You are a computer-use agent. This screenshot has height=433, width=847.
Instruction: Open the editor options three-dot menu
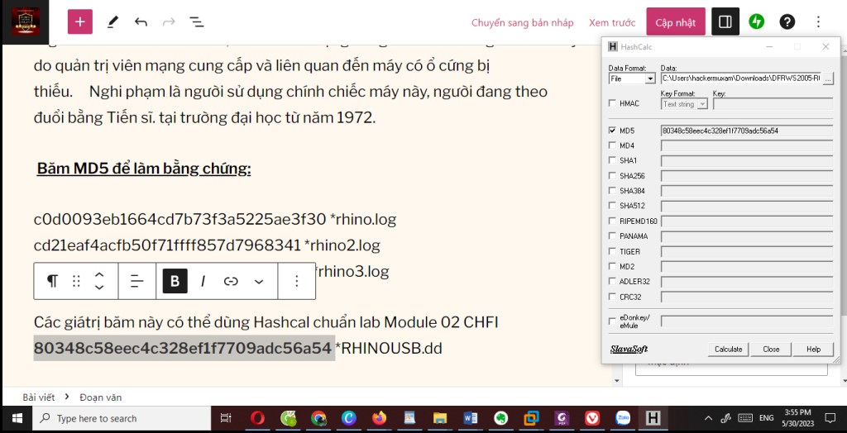tap(818, 22)
